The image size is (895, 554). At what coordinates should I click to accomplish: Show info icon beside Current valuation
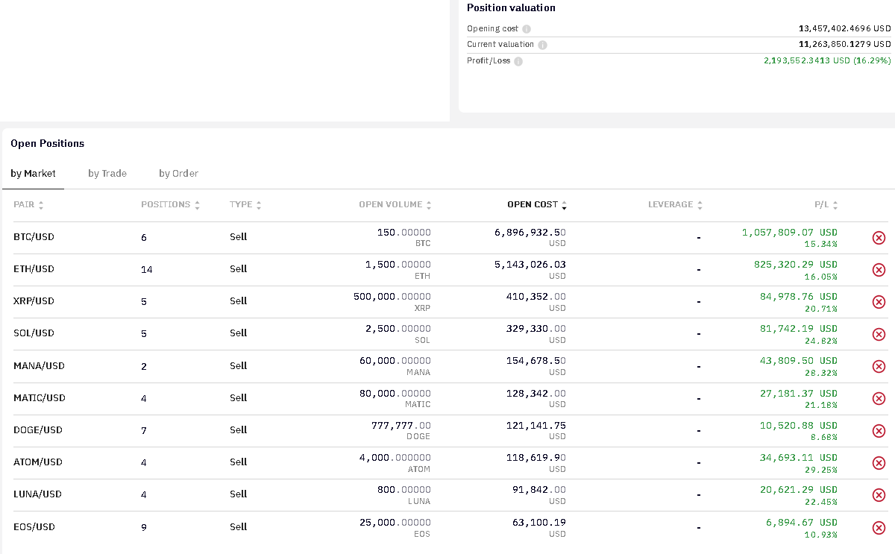point(542,45)
